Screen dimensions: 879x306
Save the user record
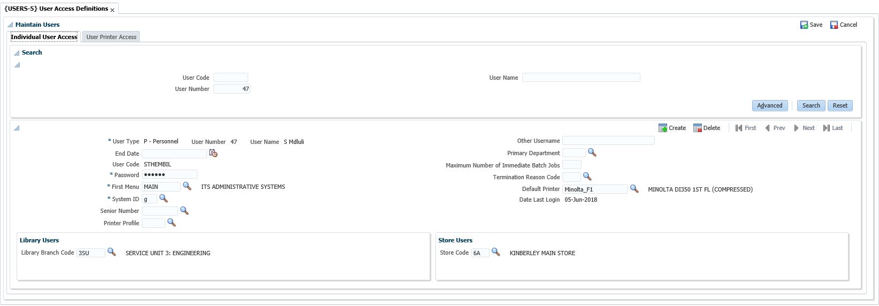tap(811, 25)
